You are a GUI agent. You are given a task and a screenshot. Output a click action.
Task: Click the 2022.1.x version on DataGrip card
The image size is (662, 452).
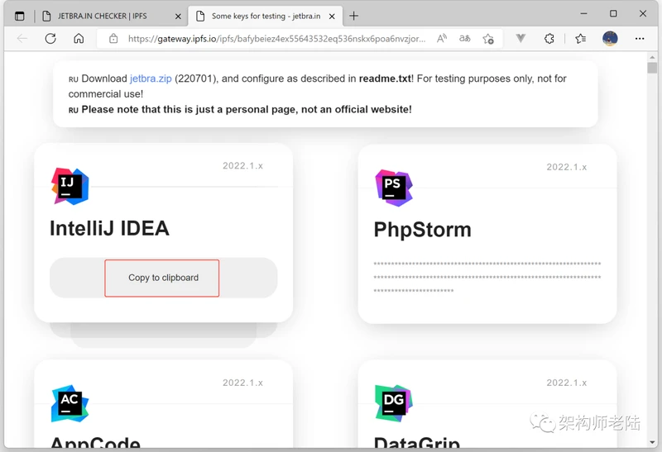(567, 383)
